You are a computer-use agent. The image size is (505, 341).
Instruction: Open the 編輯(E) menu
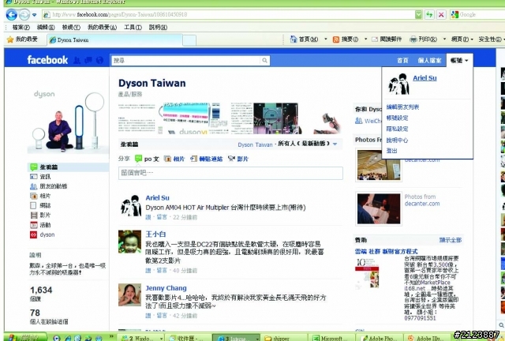coord(46,28)
